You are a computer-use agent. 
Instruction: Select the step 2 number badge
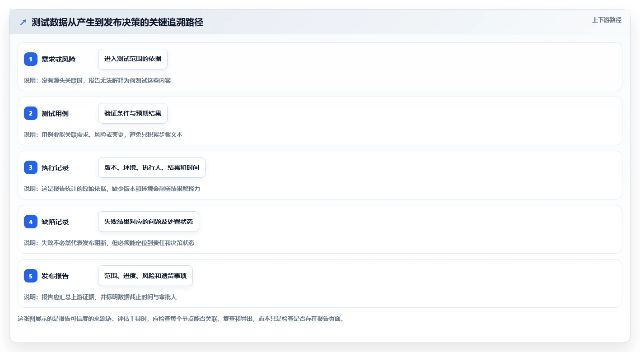(31, 113)
